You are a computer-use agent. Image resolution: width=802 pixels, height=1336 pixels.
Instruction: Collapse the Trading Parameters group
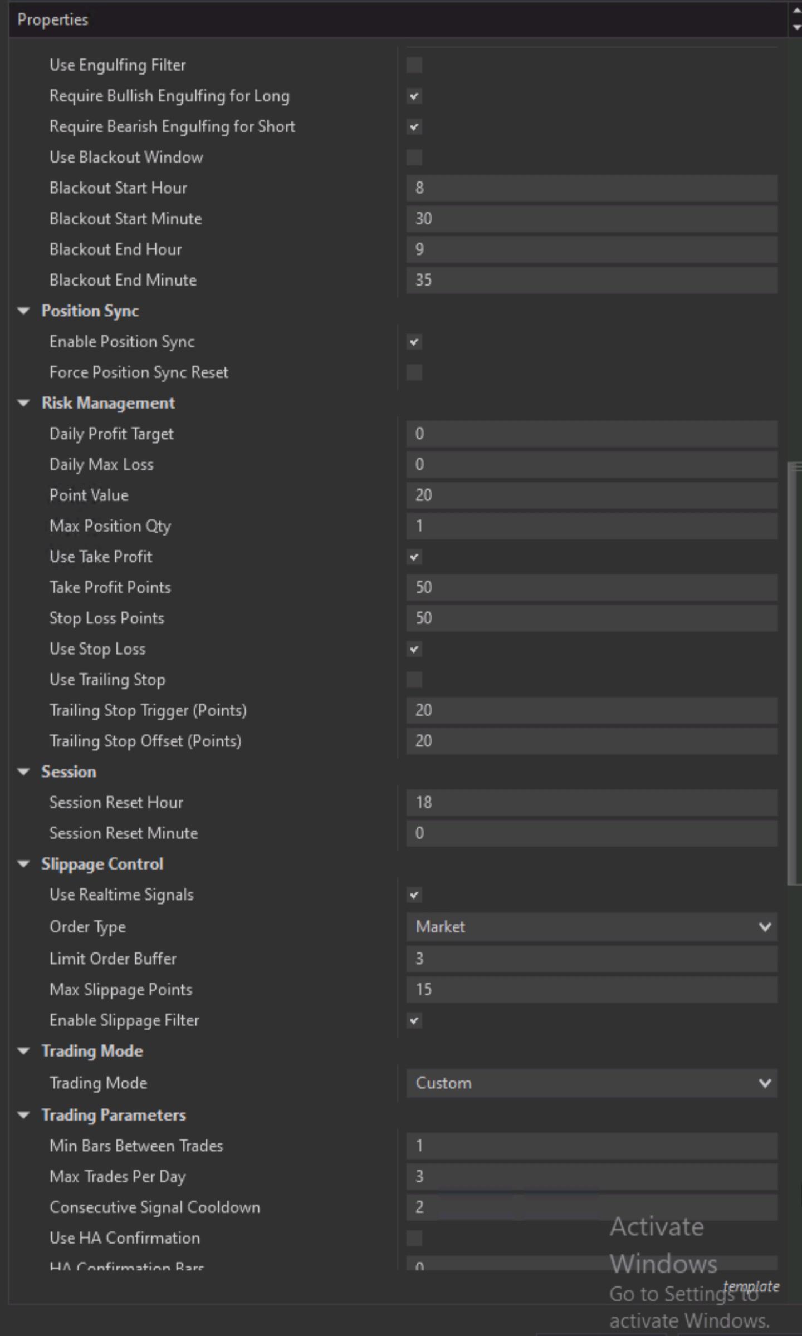pyautogui.click(x=23, y=1115)
